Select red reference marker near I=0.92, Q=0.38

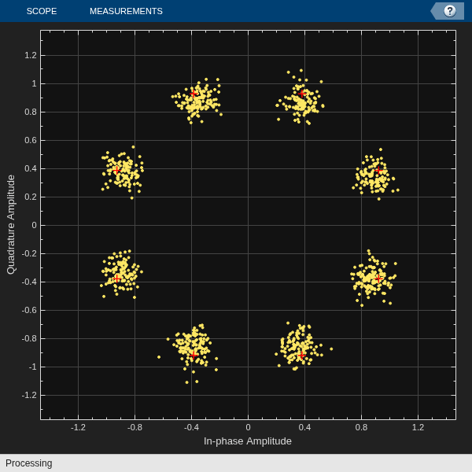click(x=378, y=171)
